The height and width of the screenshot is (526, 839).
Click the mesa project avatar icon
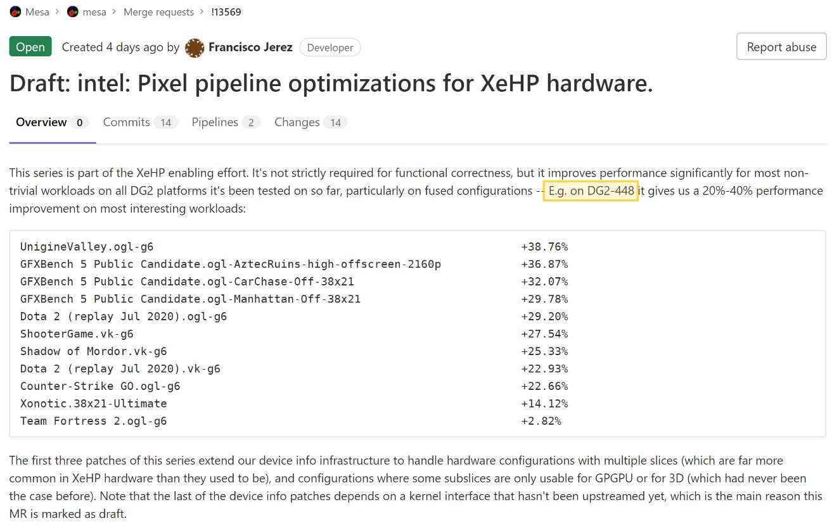point(73,11)
